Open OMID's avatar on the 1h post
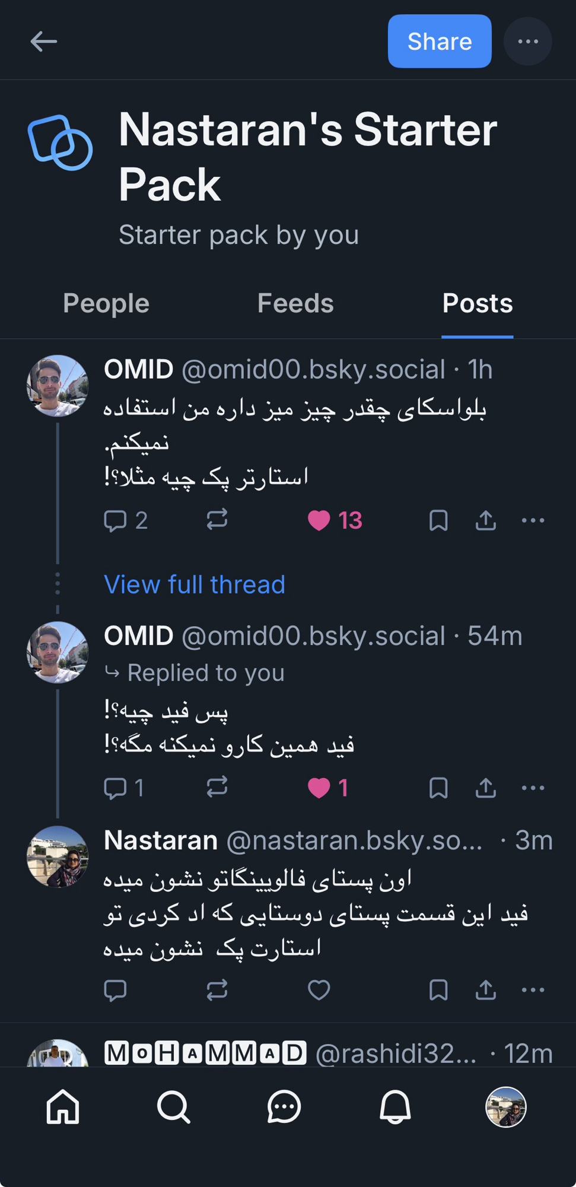The height and width of the screenshot is (1187, 576). click(58, 386)
